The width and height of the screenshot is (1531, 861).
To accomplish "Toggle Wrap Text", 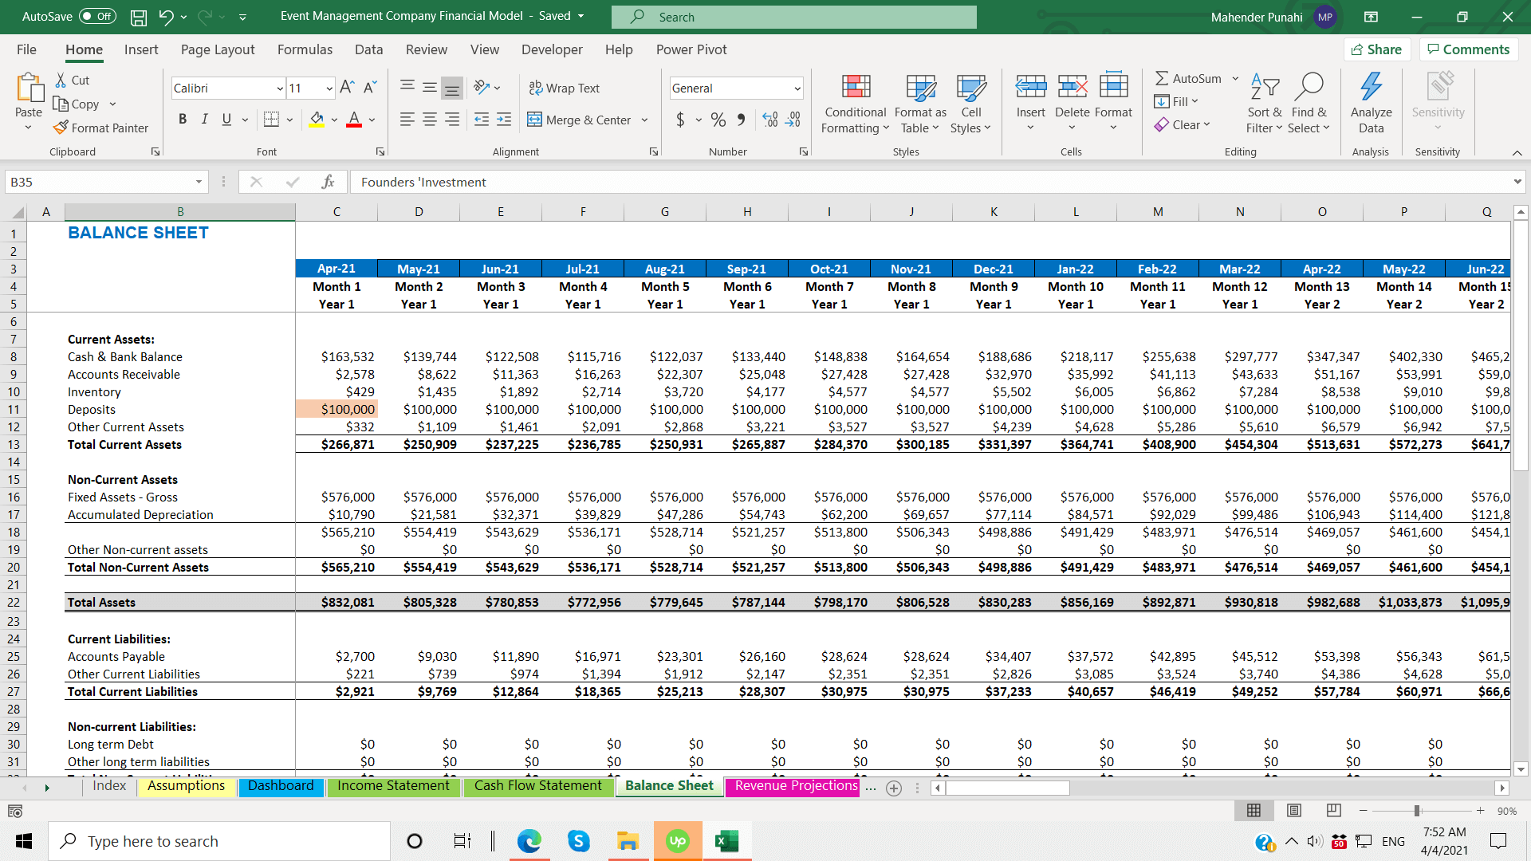I will click(565, 88).
